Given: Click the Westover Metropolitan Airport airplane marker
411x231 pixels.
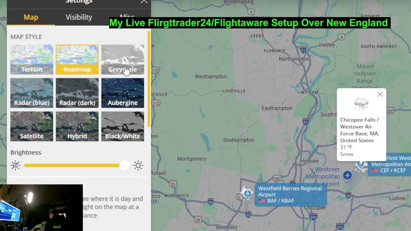Looking at the screenshot, I should [x=347, y=175].
